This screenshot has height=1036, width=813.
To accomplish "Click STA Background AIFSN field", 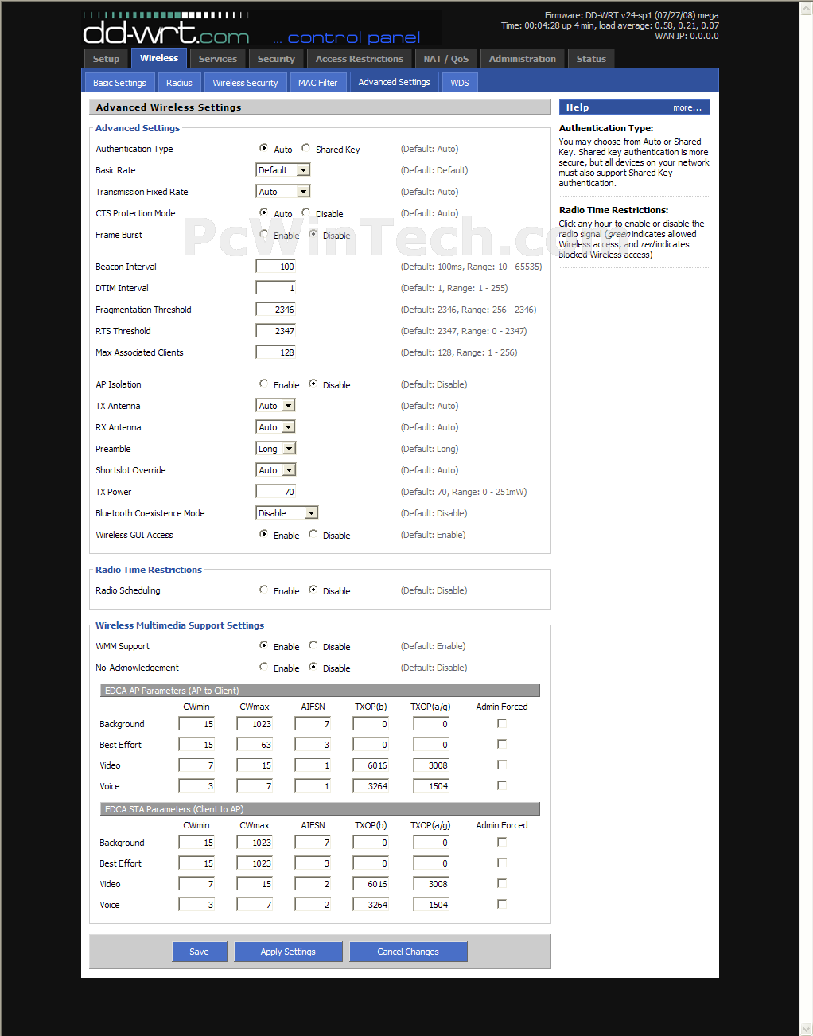I will (x=313, y=843).
